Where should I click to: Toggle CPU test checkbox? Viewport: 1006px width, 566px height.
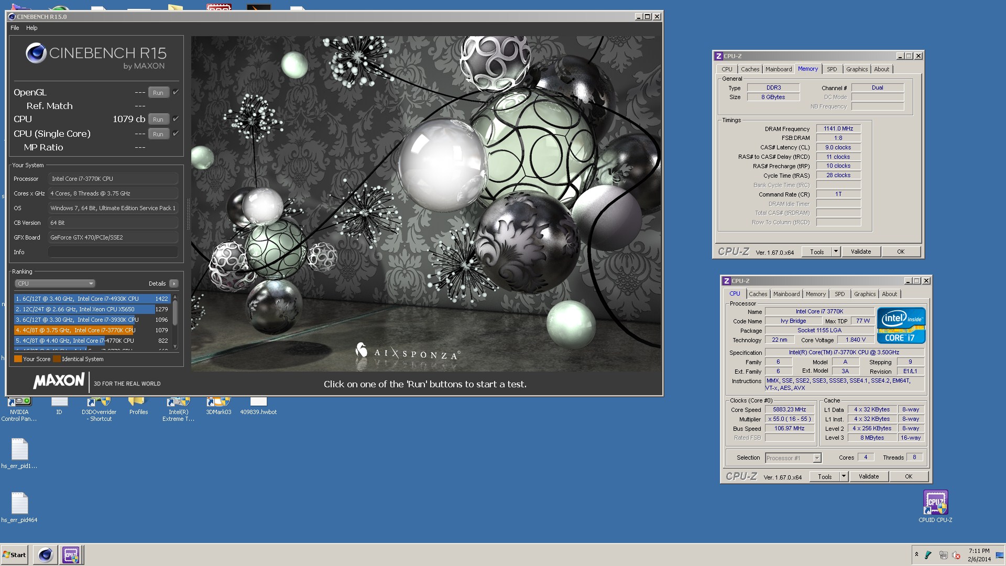click(x=176, y=119)
